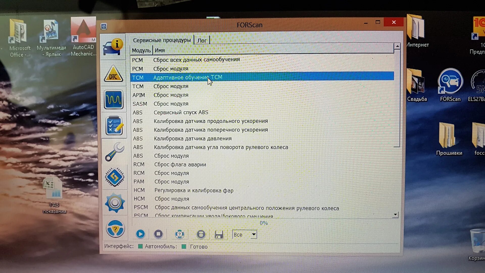Viewport: 485px width, 273px height.
Task: Switch to the Сервисные процедуры tab
Action: click(x=162, y=40)
